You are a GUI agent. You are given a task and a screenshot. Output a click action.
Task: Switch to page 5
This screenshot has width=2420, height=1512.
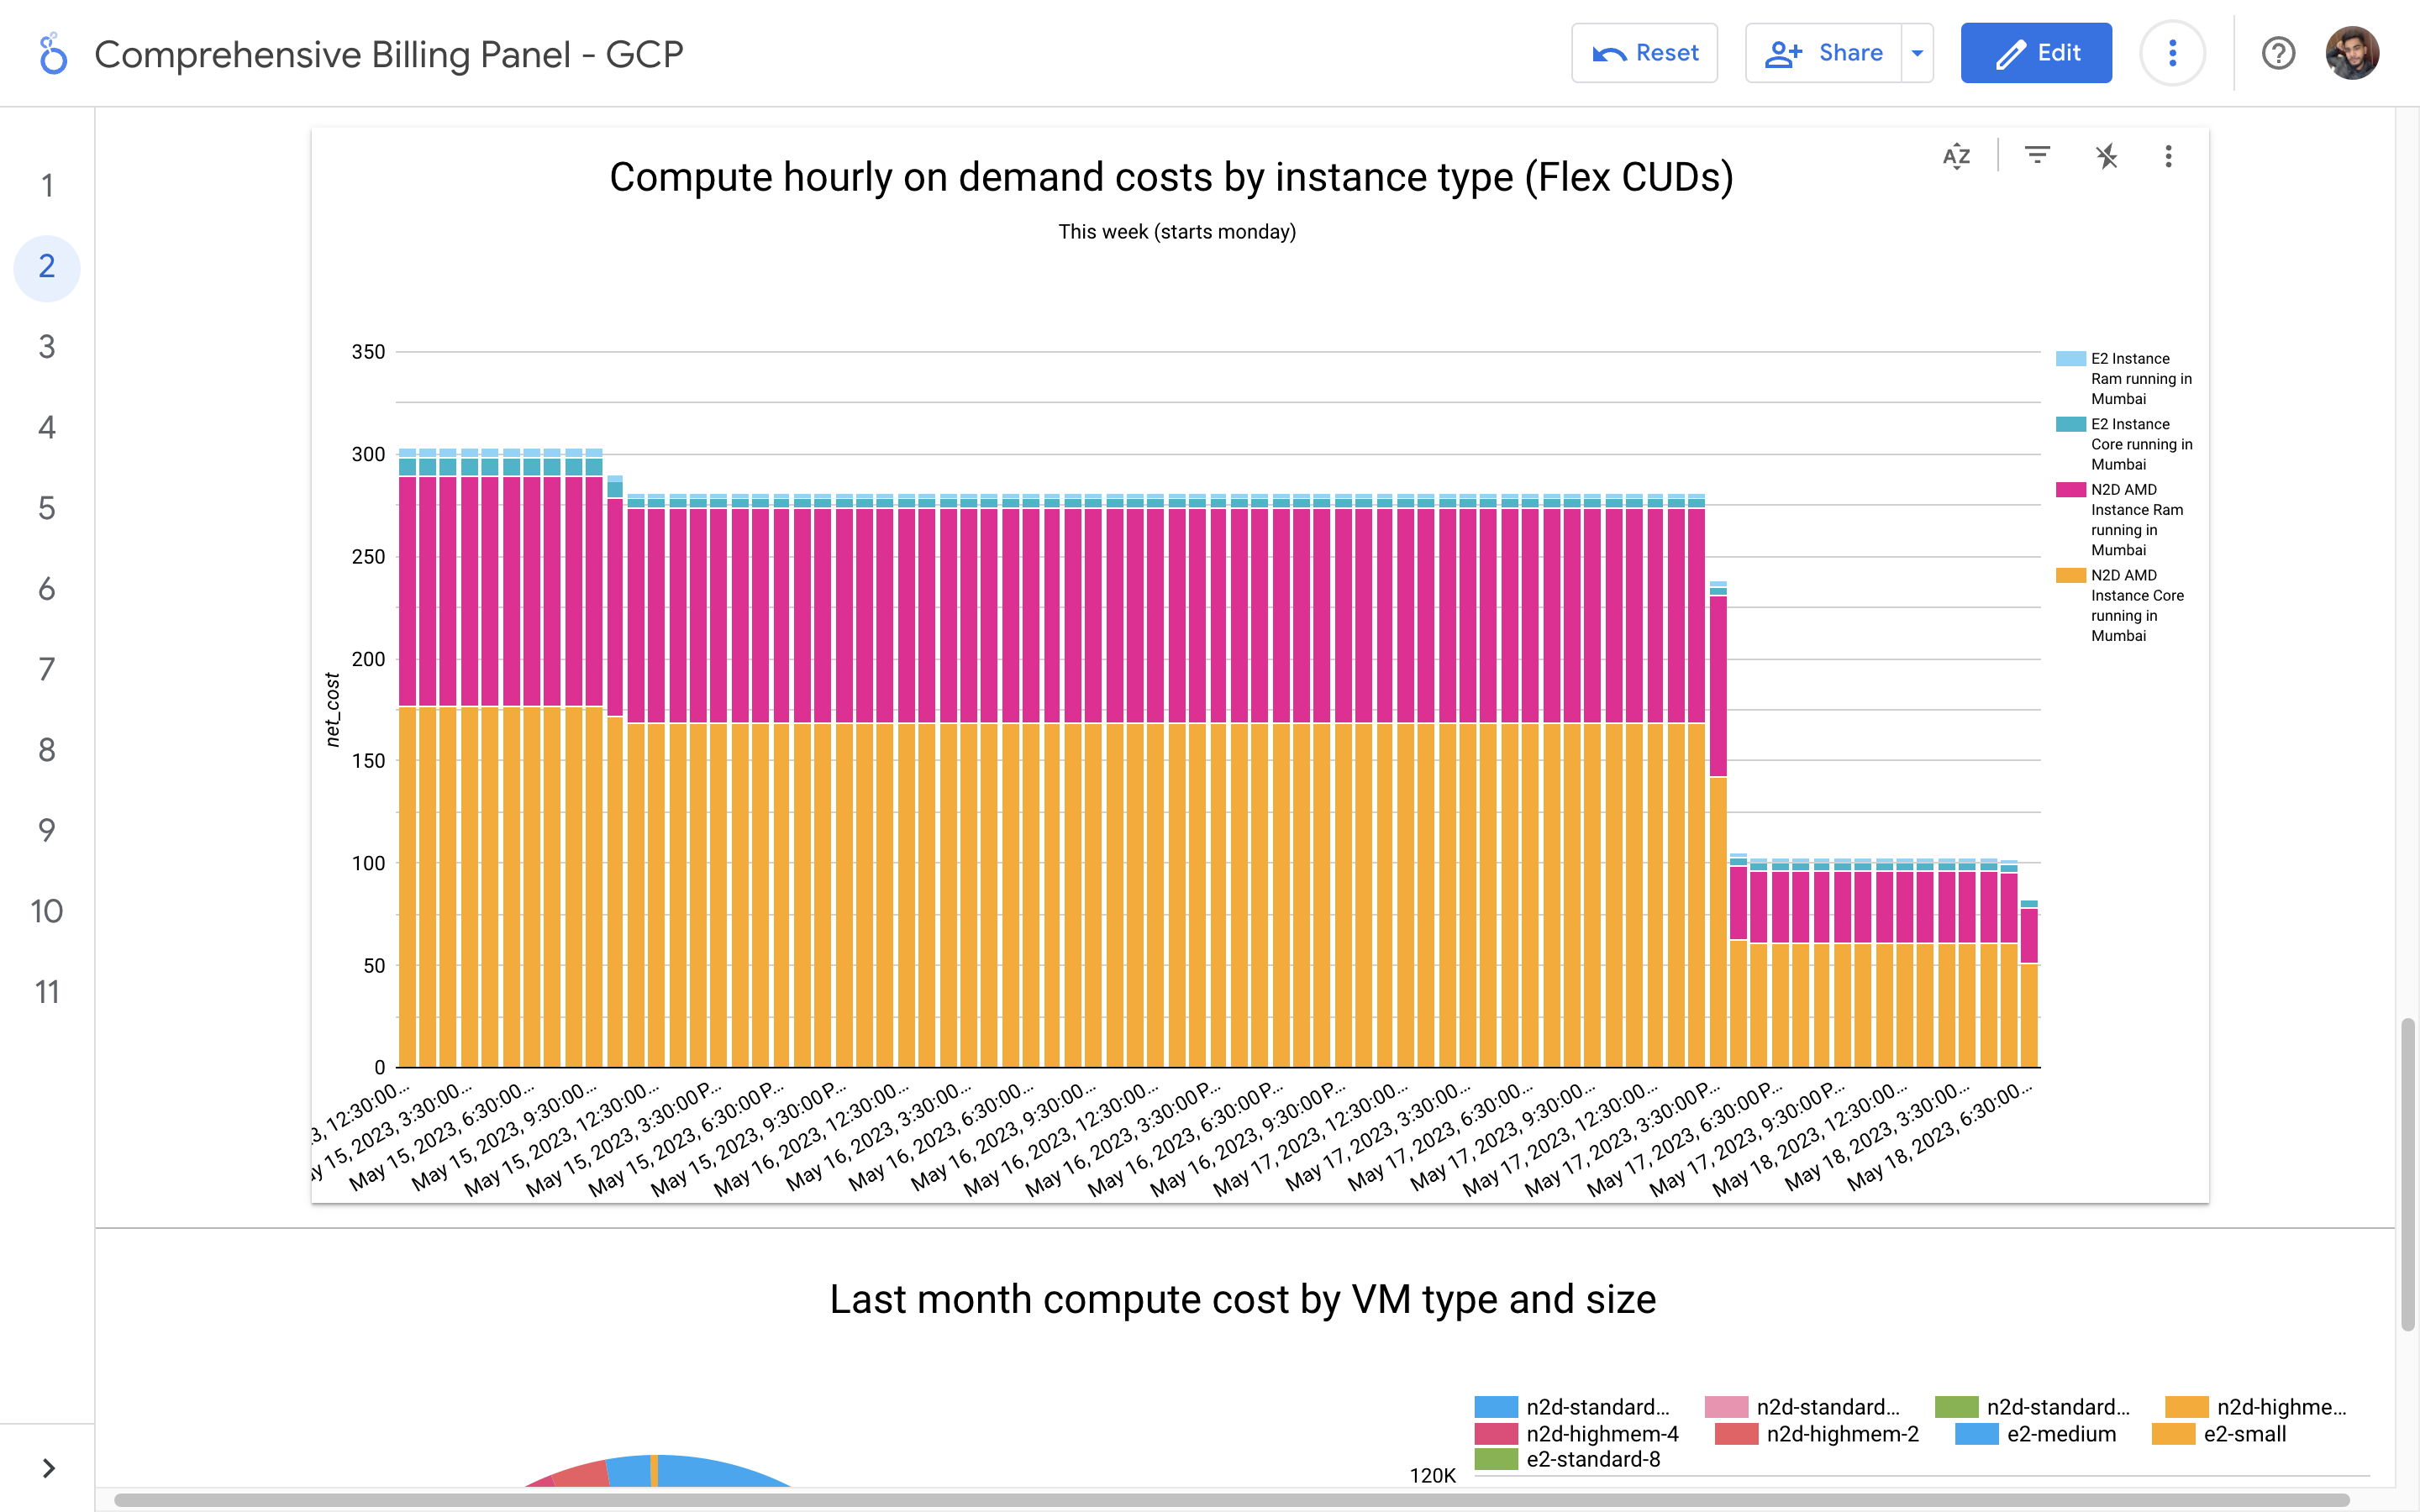tap(47, 508)
